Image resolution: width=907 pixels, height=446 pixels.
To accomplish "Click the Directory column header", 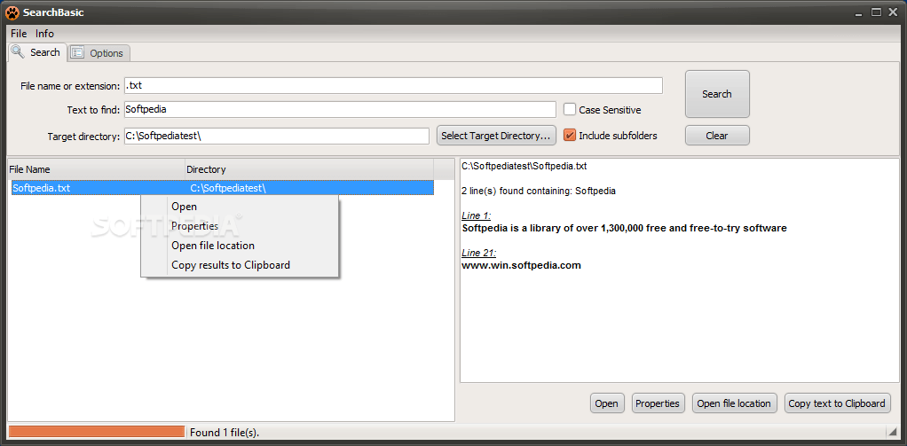I will [309, 169].
